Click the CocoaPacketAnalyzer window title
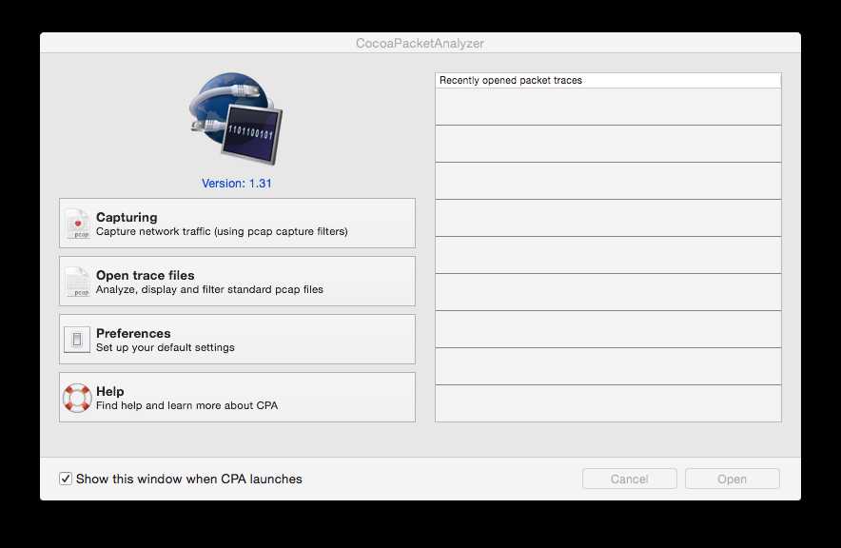 click(x=420, y=44)
